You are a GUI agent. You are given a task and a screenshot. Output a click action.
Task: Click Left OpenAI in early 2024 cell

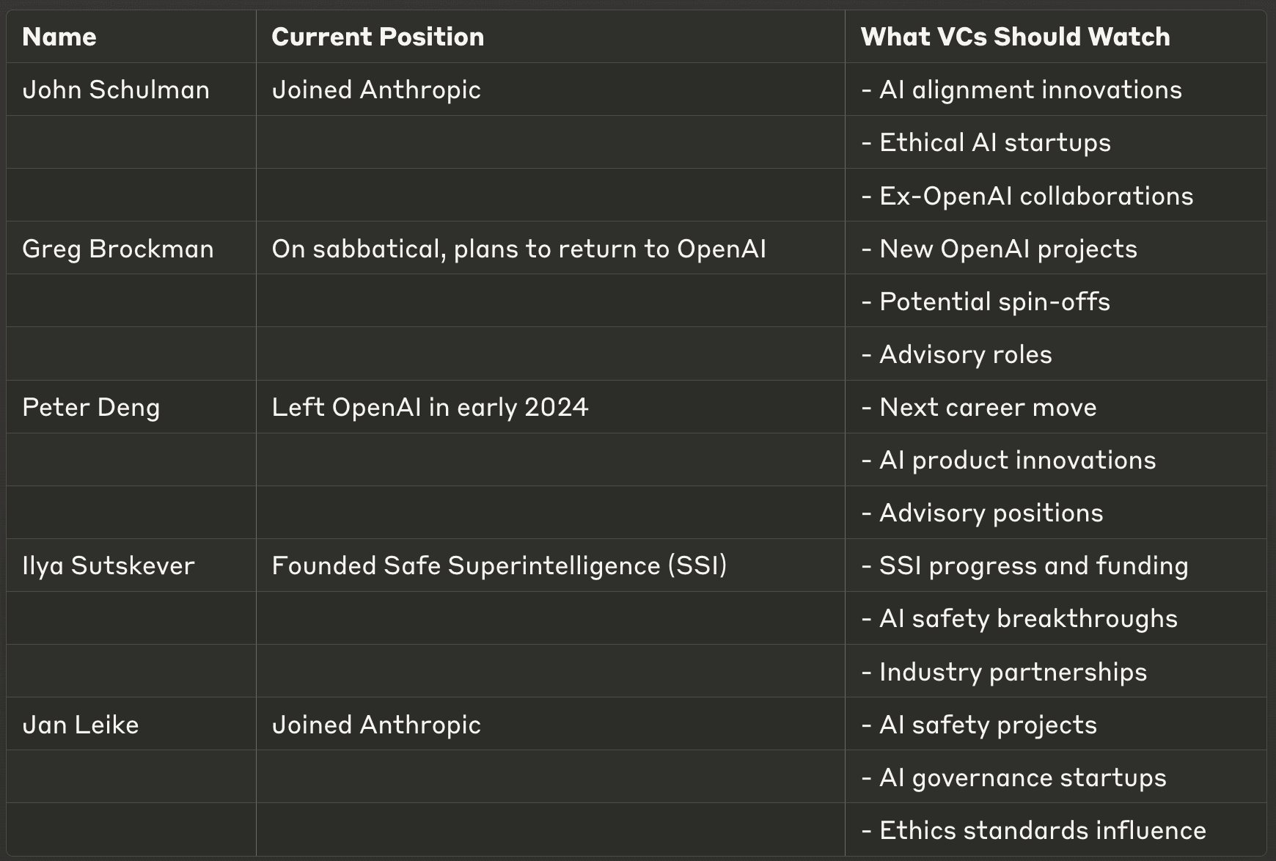[550, 407]
